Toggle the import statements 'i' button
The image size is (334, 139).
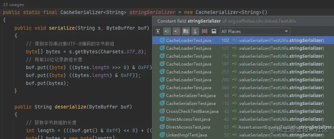(x=195, y=32)
